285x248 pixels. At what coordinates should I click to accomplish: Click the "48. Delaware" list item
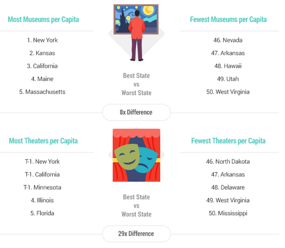[229, 187]
